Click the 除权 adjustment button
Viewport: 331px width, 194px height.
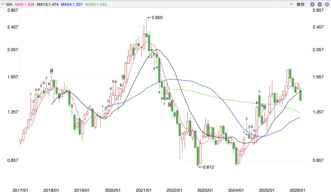coord(301,4)
